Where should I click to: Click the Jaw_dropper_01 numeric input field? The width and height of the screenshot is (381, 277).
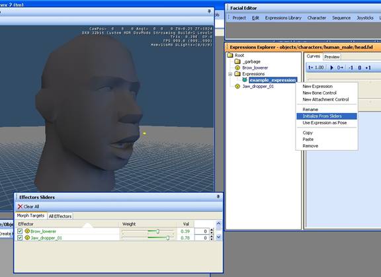tap(202, 238)
